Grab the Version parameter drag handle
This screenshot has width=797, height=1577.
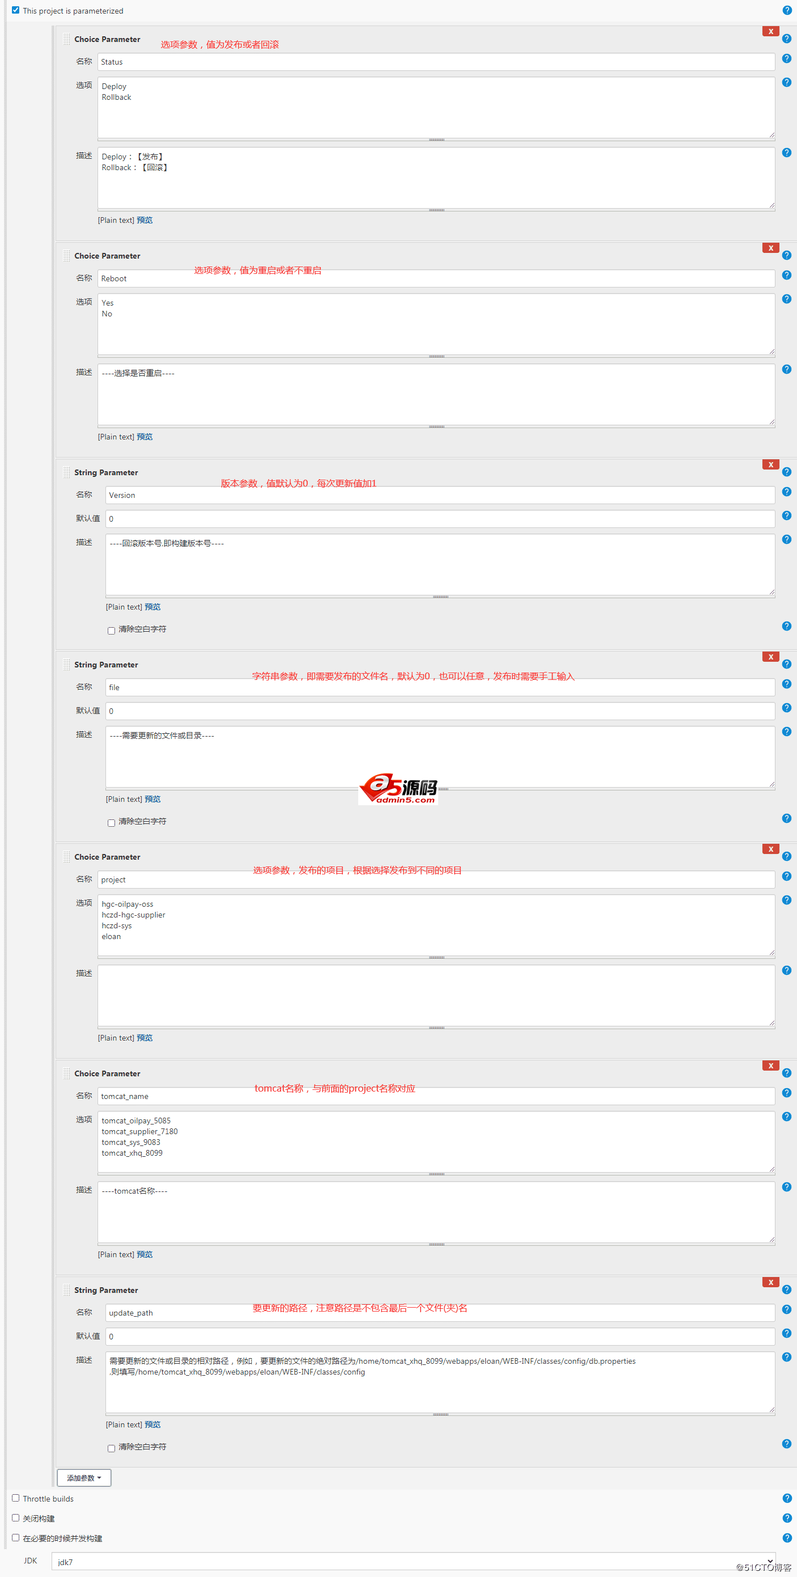pyautogui.click(x=66, y=472)
